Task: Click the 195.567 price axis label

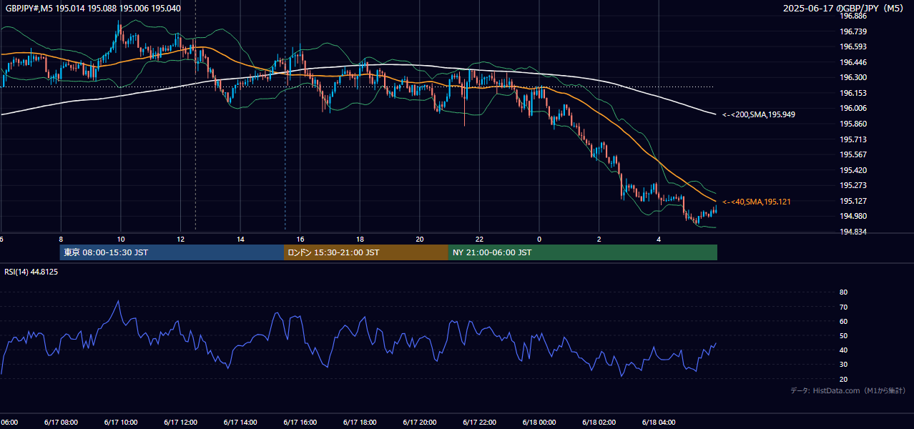Action: coord(852,154)
